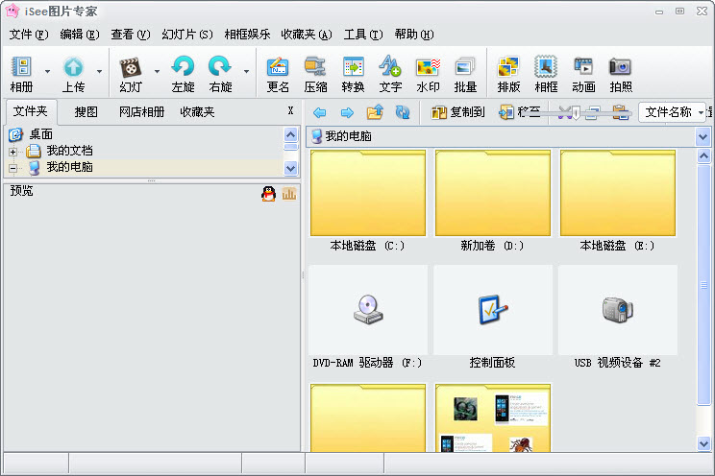Switch to the 网店相册 tab
The height and width of the screenshot is (476, 715).
pyautogui.click(x=142, y=112)
